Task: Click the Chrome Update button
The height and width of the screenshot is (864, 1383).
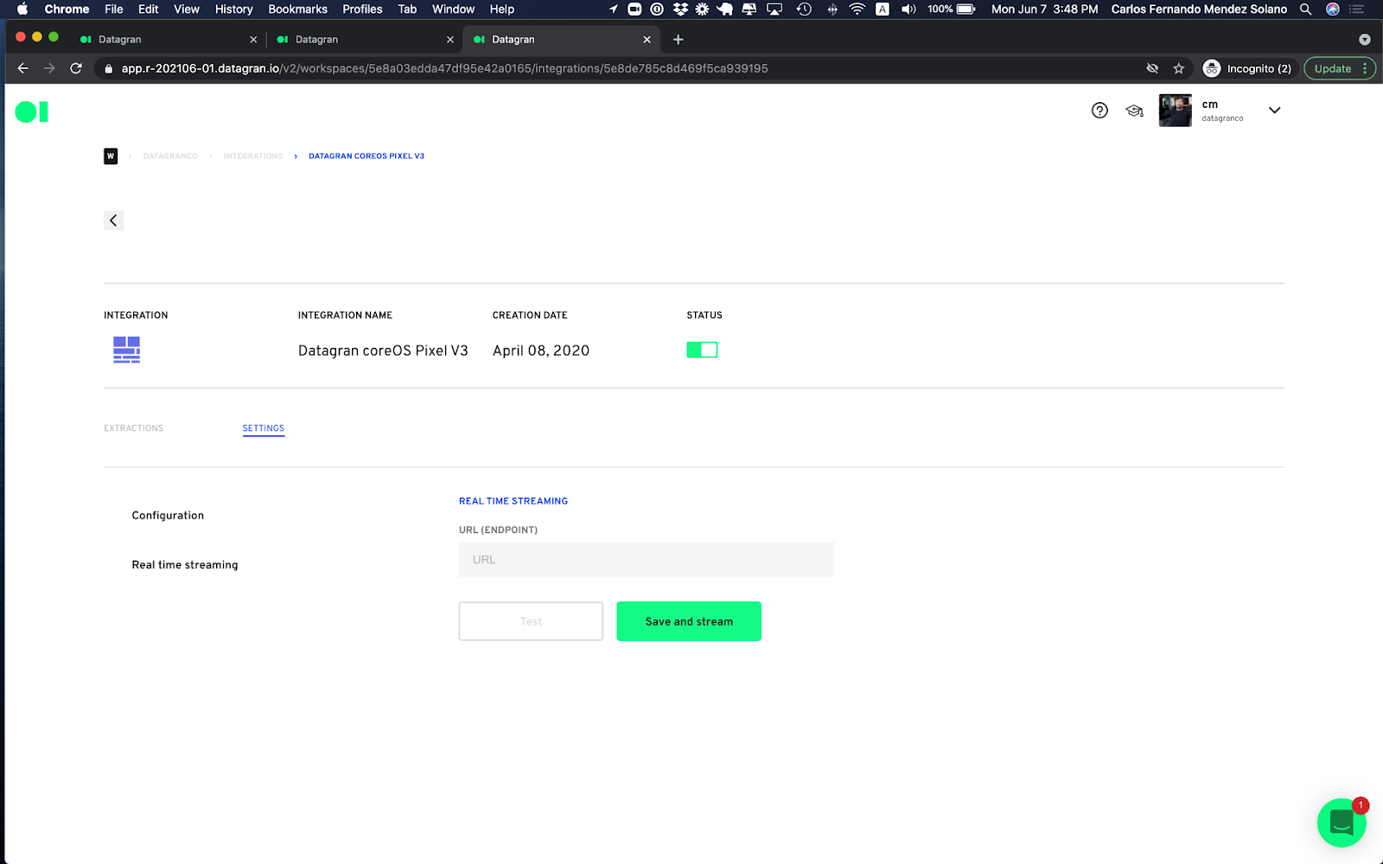Action: 1332,68
